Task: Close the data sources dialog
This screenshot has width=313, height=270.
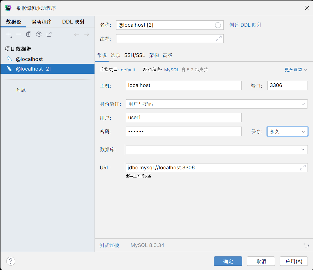Action: pyautogui.click(x=307, y=8)
